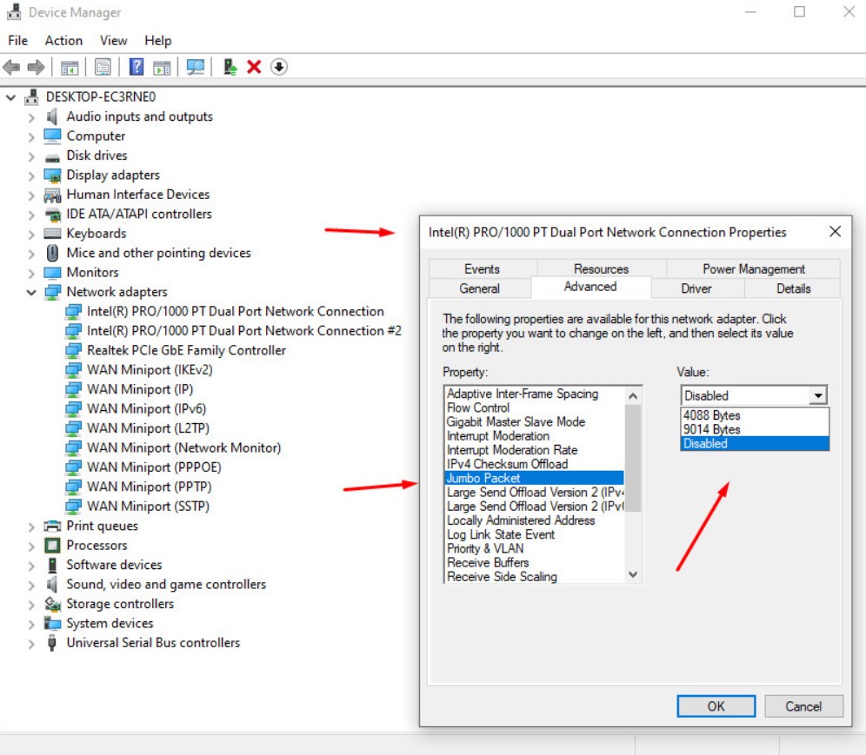Click the Storage controllers icon
866x755 pixels.
(x=52, y=604)
